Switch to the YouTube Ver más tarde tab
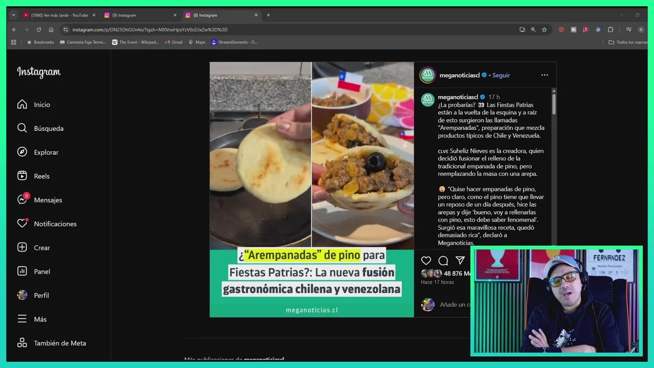The width and height of the screenshot is (654, 368). click(59, 15)
